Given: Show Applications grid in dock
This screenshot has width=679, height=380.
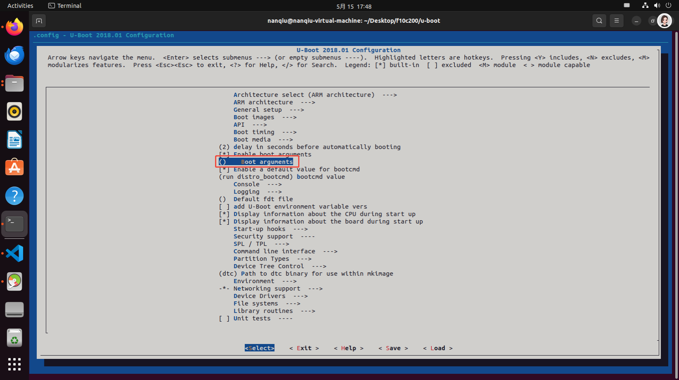Looking at the screenshot, I should [14, 364].
